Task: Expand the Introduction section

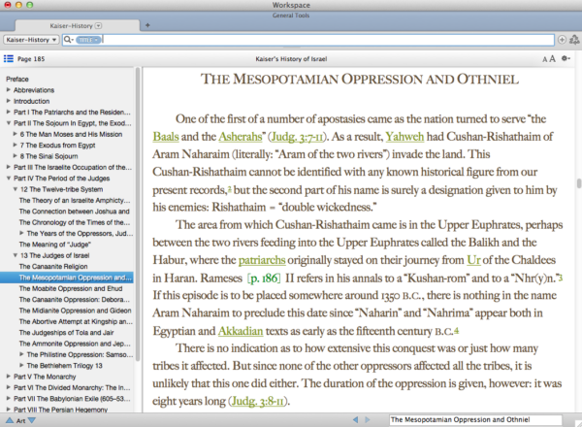Action: [8, 101]
